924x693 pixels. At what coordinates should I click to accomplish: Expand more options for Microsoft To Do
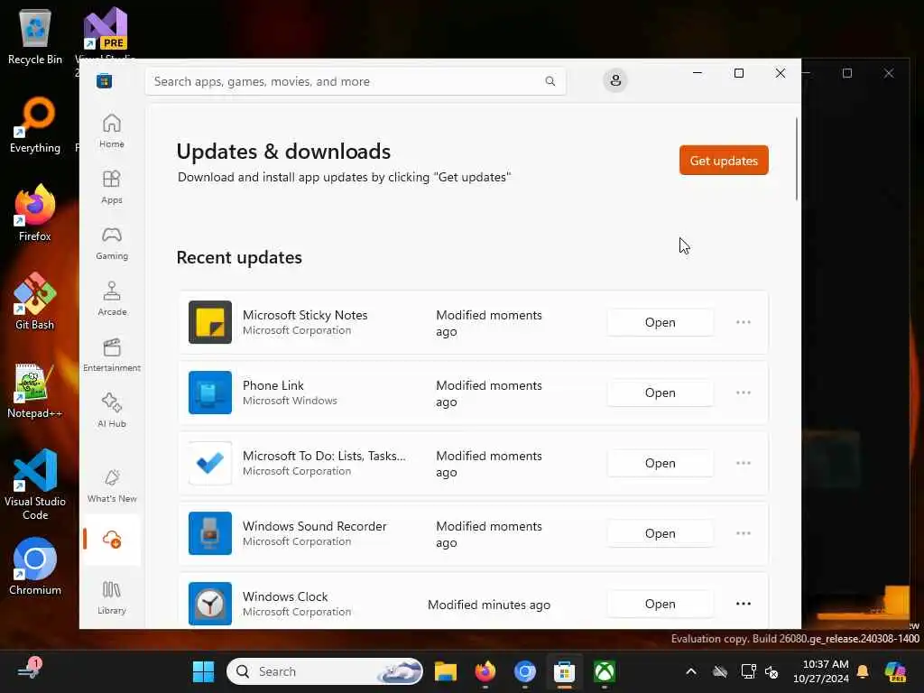click(744, 463)
